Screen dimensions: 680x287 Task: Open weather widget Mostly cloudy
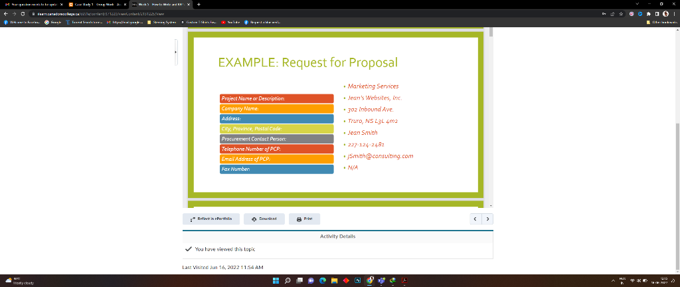click(18, 280)
